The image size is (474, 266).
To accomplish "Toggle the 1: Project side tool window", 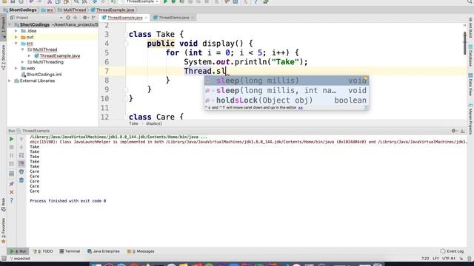I will pos(3,27).
